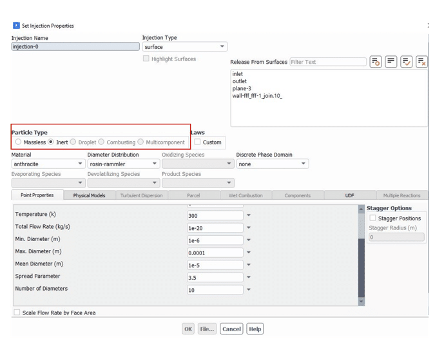This screenshot has width=444, height=348.
Task: Enable the Custom laws checkbox
Action: [x=198, y=142]
